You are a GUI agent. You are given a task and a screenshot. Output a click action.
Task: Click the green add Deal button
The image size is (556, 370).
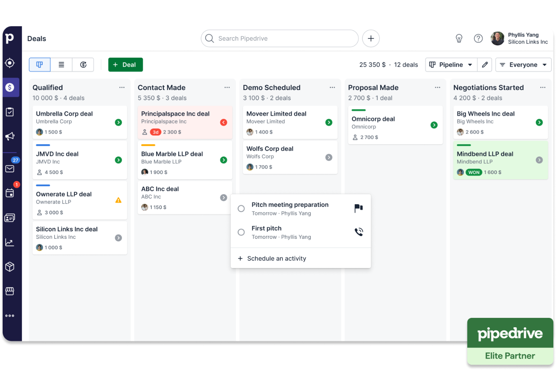pos(125,64)
